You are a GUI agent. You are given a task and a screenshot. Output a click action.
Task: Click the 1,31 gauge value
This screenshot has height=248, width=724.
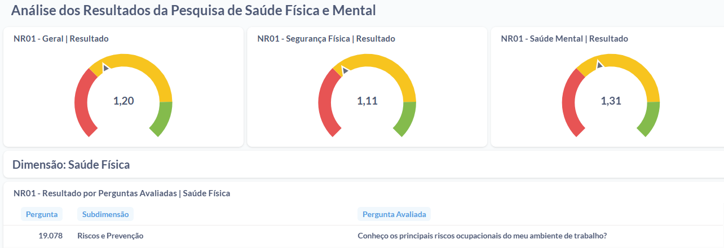click(611, 101)
